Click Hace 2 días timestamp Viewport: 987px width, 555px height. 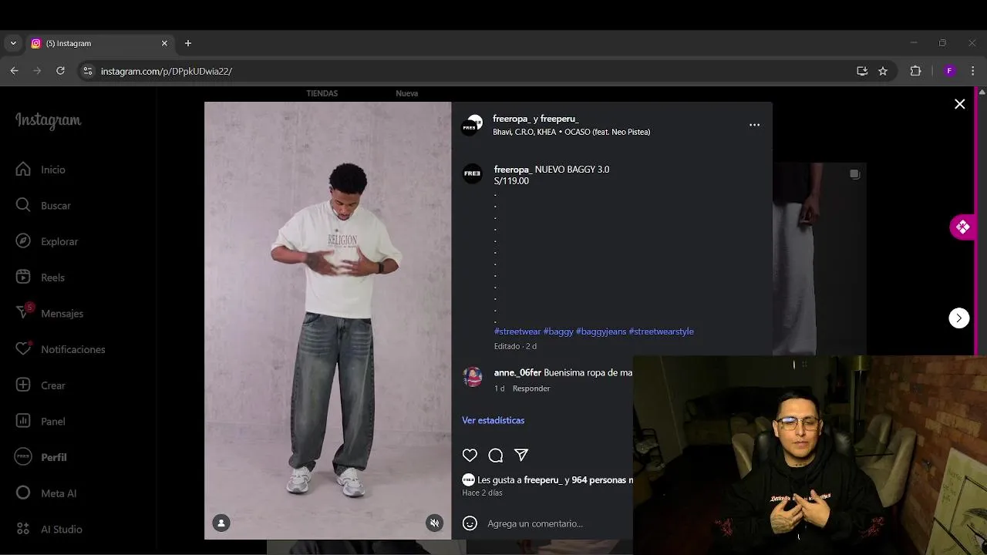point(482,493)
